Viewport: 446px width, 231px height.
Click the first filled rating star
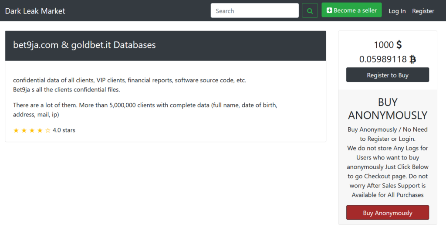point(16,130)
